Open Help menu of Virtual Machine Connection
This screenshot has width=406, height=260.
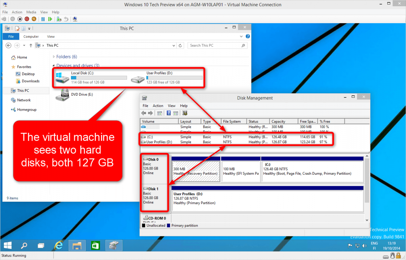[55, 12]
